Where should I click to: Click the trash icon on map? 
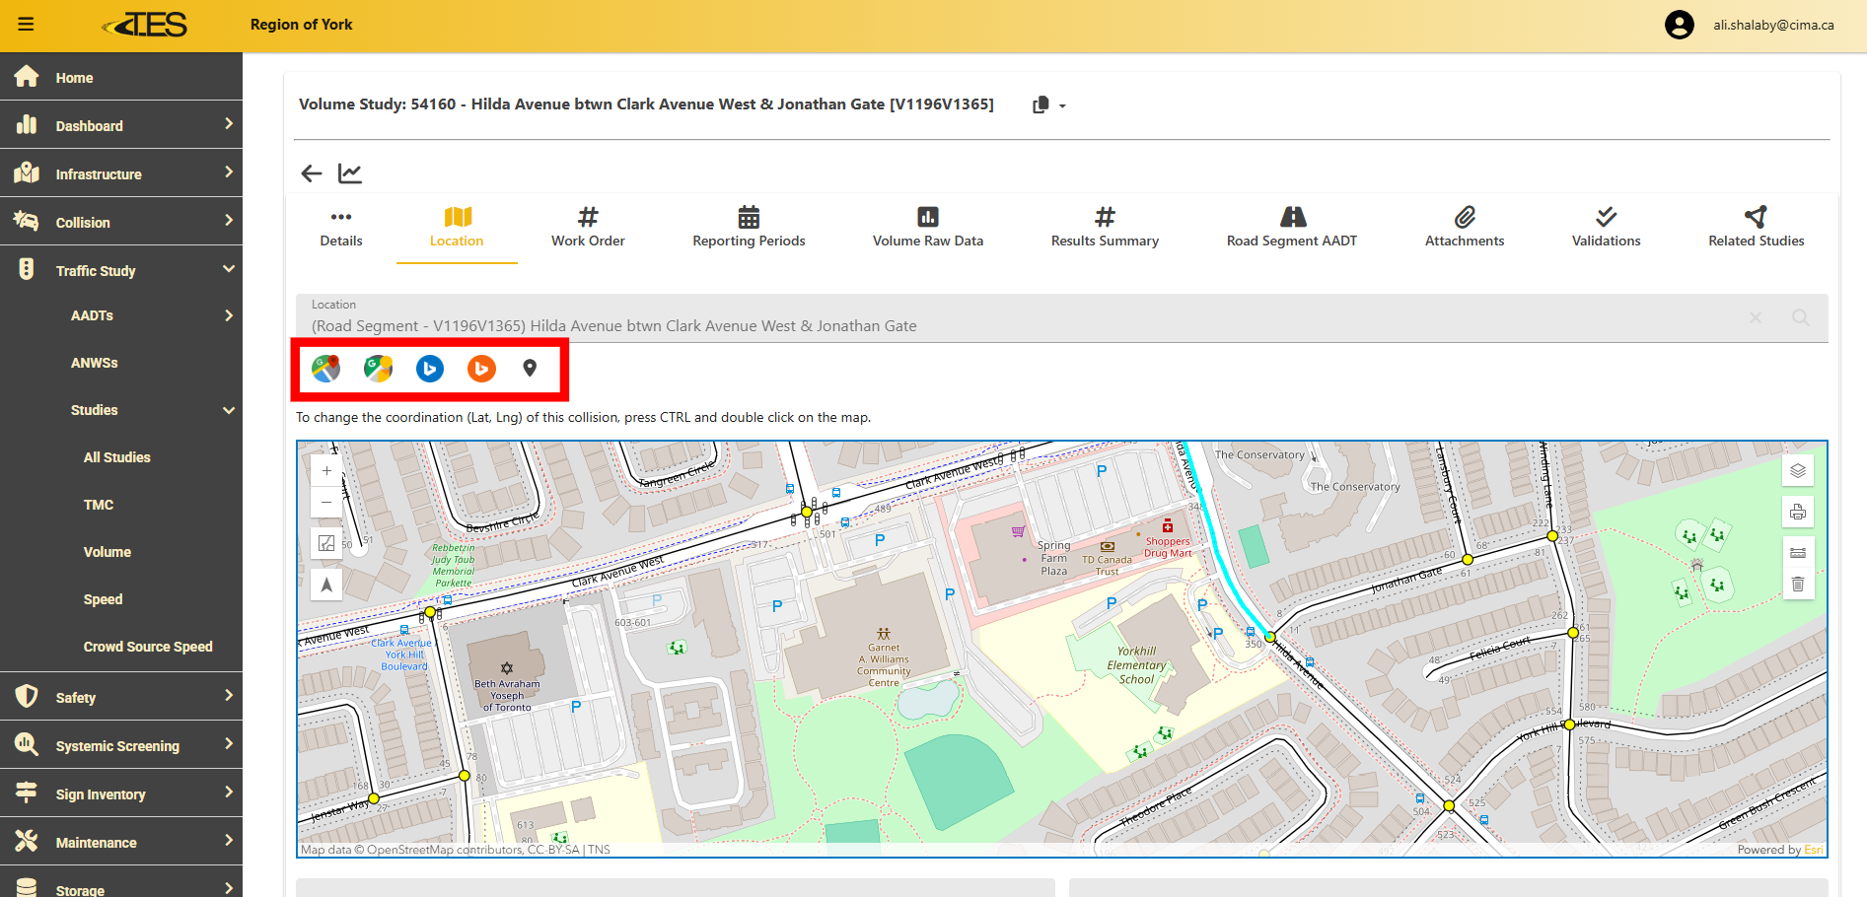pyautogui.click(x=1798, y=585)
